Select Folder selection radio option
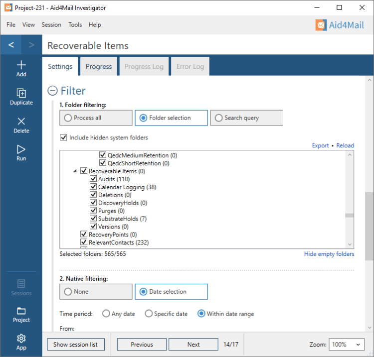The height and width of the screenshot is (357, 374). [x=171, y=118]
